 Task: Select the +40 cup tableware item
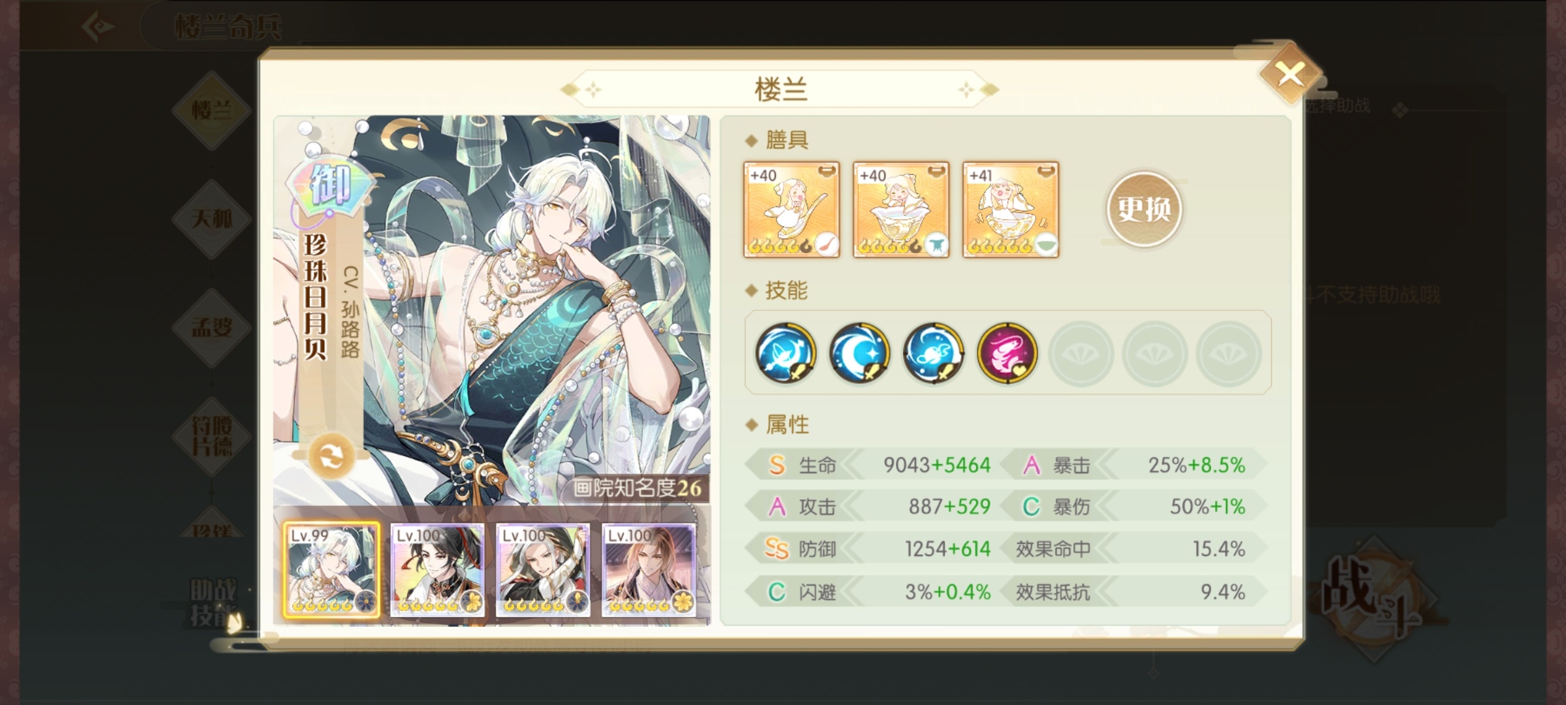point(901,210)
